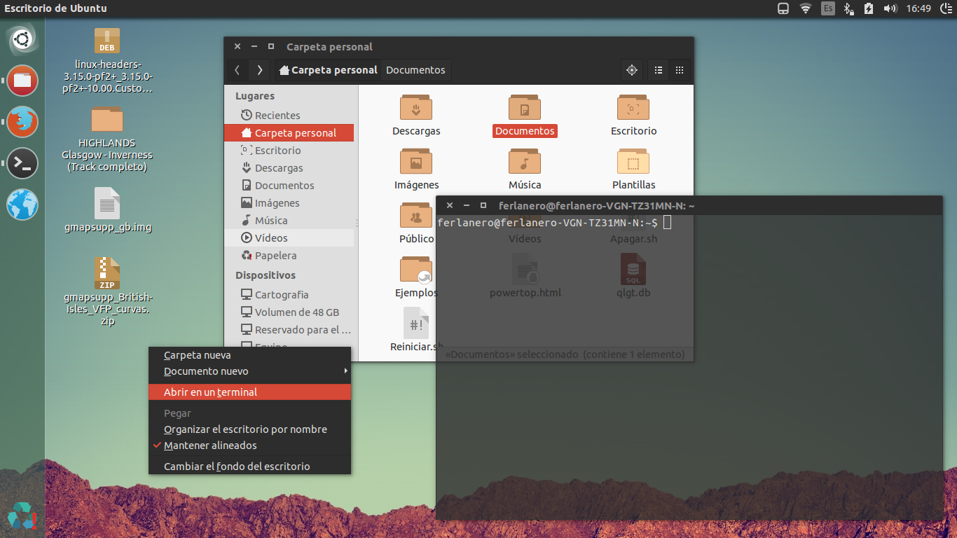Switch the file manager to list view

pyautogui.click(x=658, y=70)
